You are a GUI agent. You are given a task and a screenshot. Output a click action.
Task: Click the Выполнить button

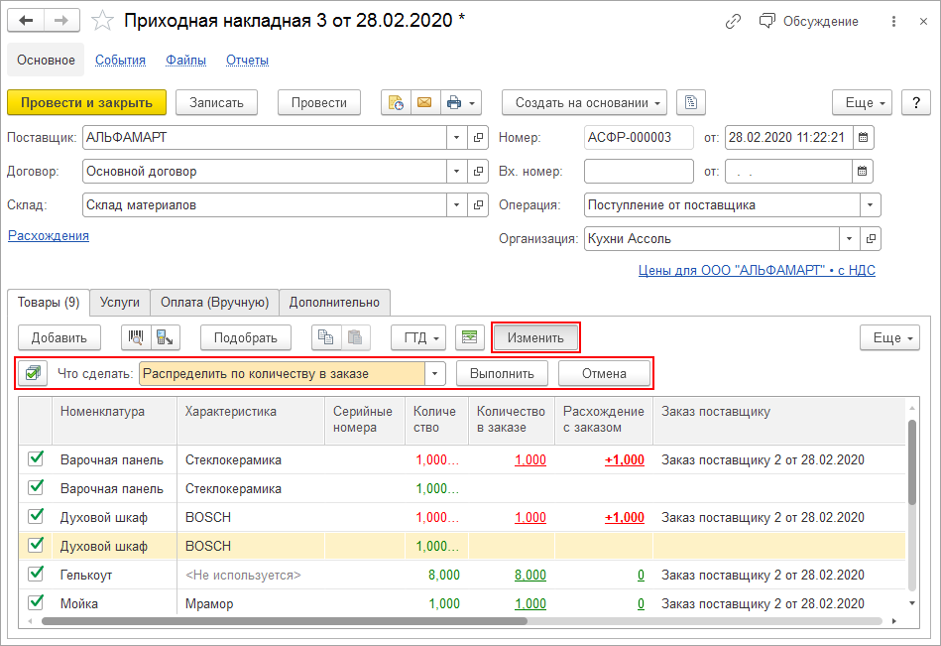[503, 373]
